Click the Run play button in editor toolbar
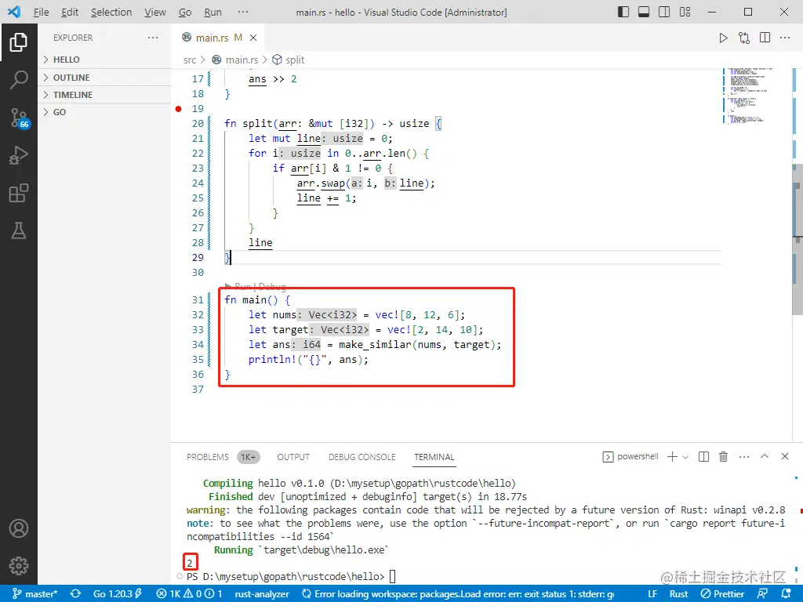 (723, 38)
